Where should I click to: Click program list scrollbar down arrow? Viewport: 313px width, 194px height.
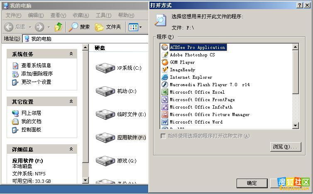295,125
